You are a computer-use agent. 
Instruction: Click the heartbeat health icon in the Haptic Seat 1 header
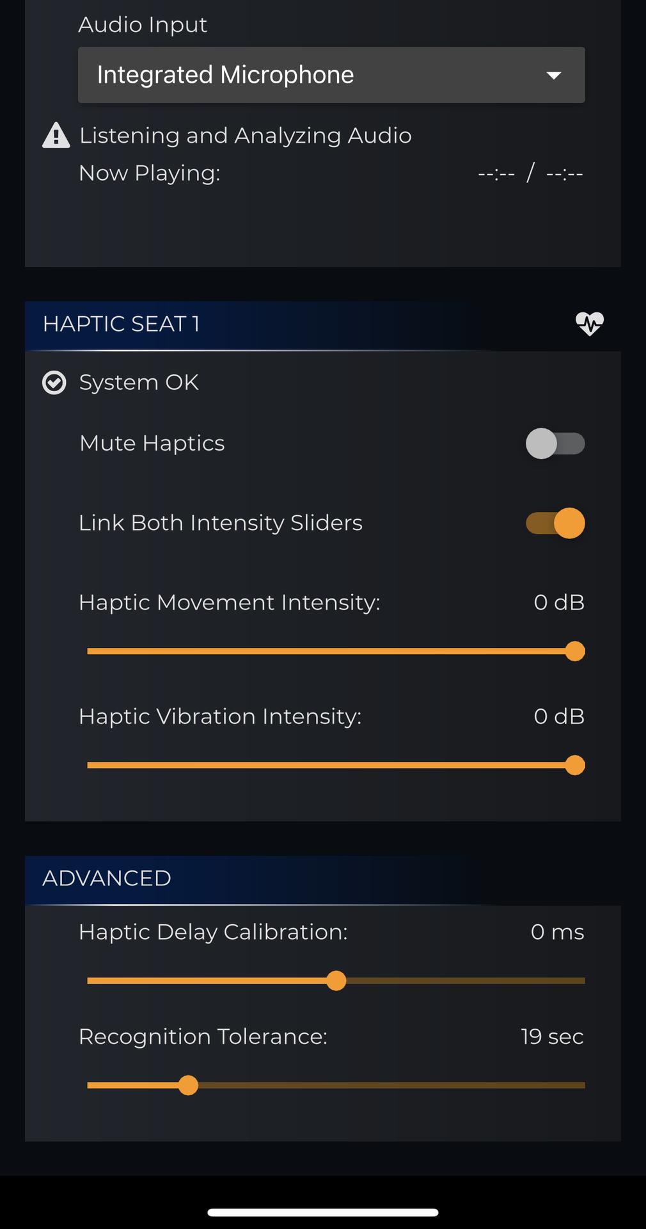(x=589, y=324)
